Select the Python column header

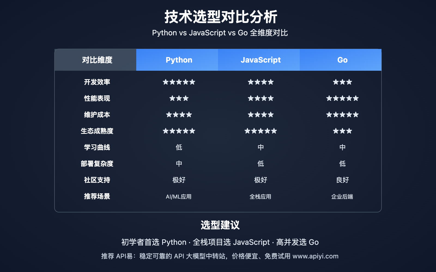pyautogui.click(x=177, y=60)
